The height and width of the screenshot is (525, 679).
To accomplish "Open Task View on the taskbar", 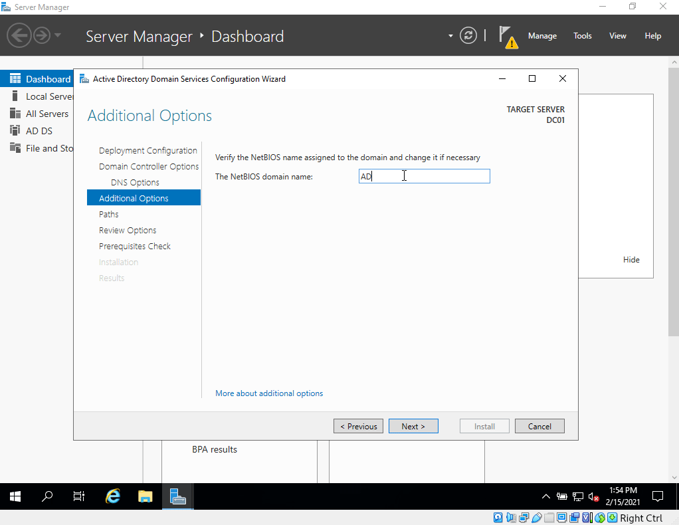I will [x=79, y=496].
